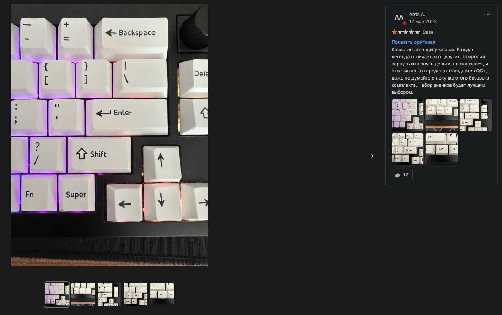
Task: Select first thumbnail in bottom strip
Action: 57,294
